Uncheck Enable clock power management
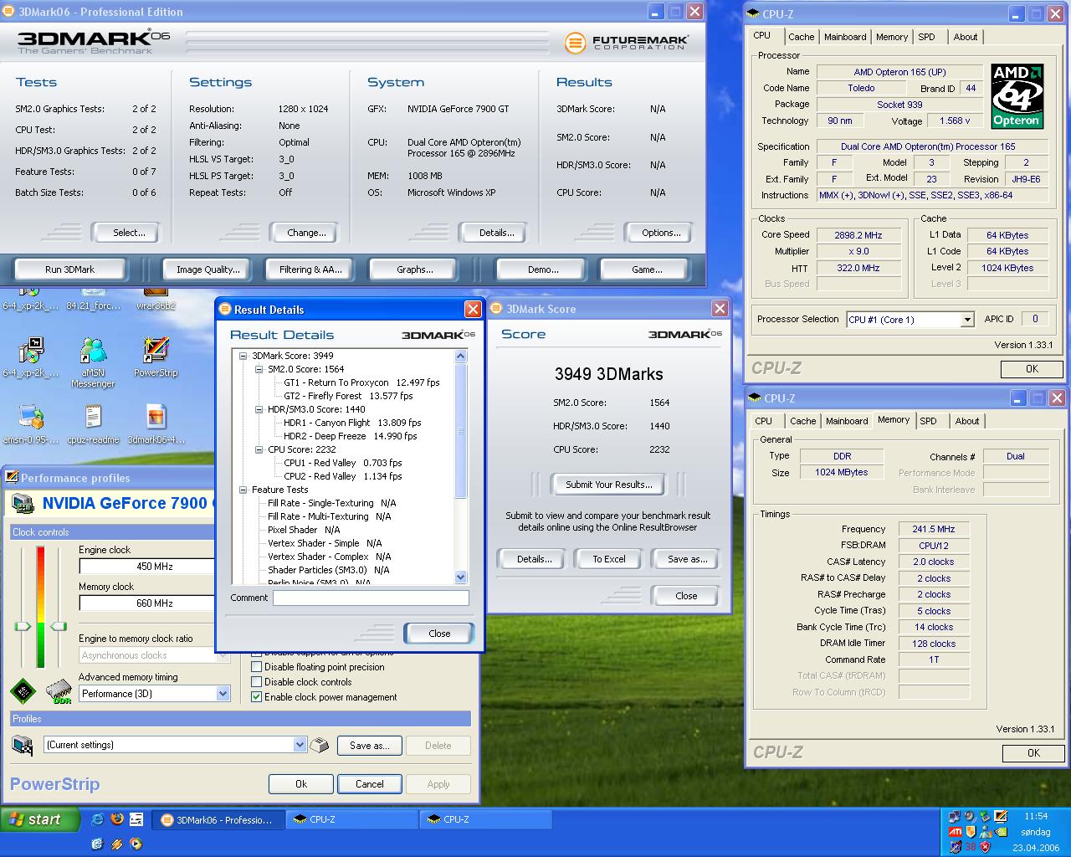The width and height of the screenshot is (1071, 857). (257, 697)
